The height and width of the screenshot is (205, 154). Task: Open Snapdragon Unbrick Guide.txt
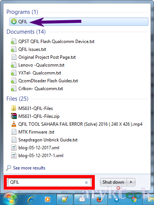(44, 140)
